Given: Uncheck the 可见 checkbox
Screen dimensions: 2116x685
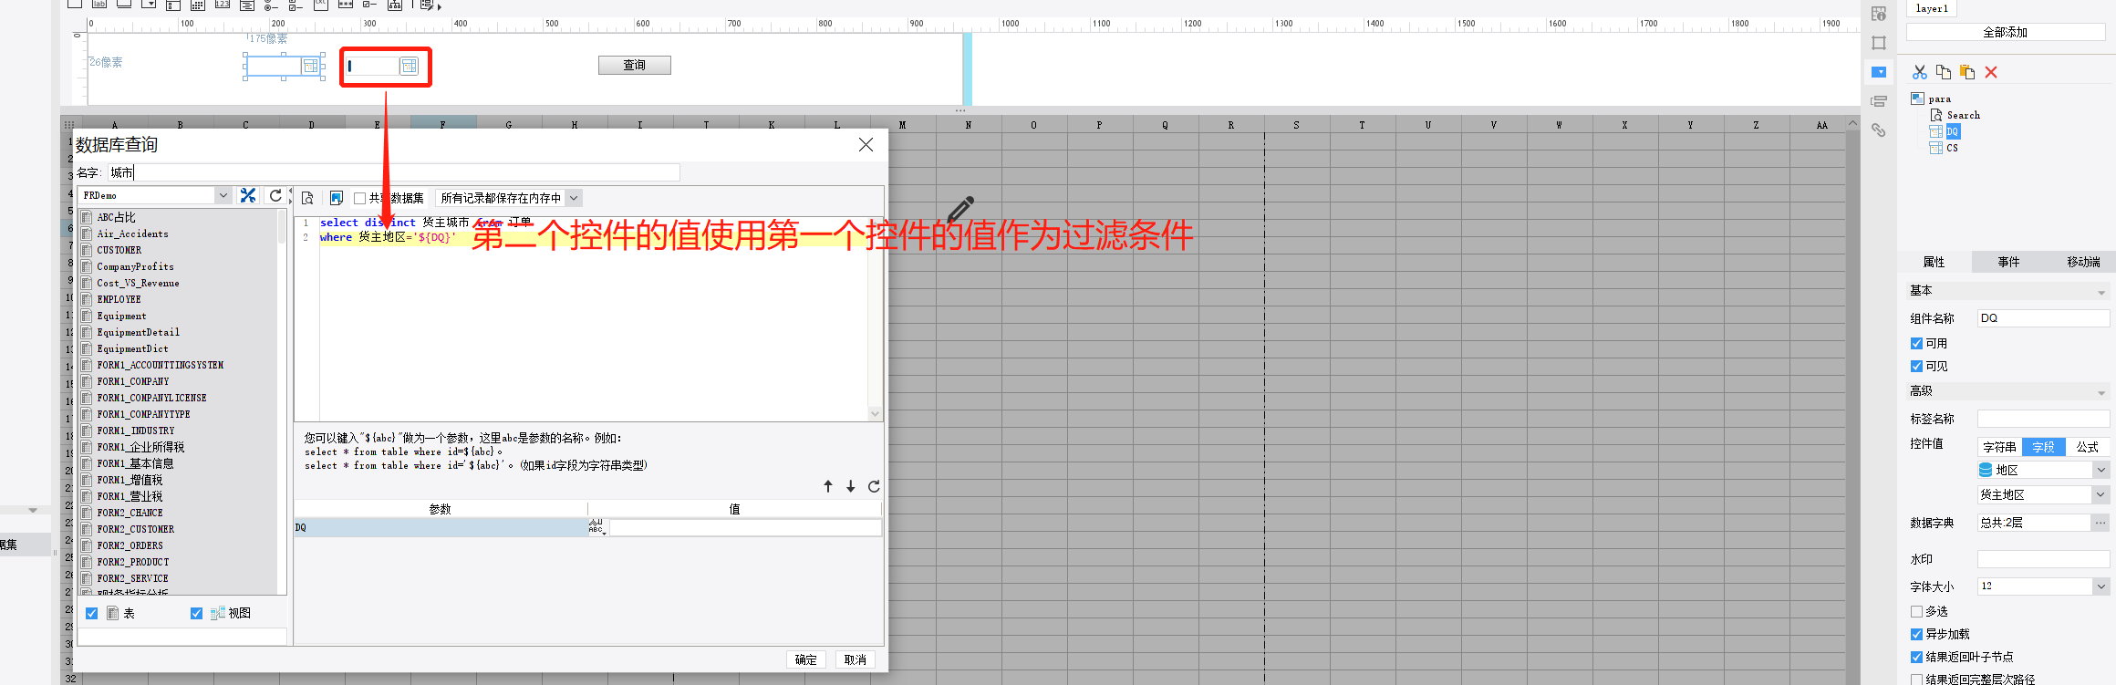Looking at the screenshot, I should tap(1916, 366).
